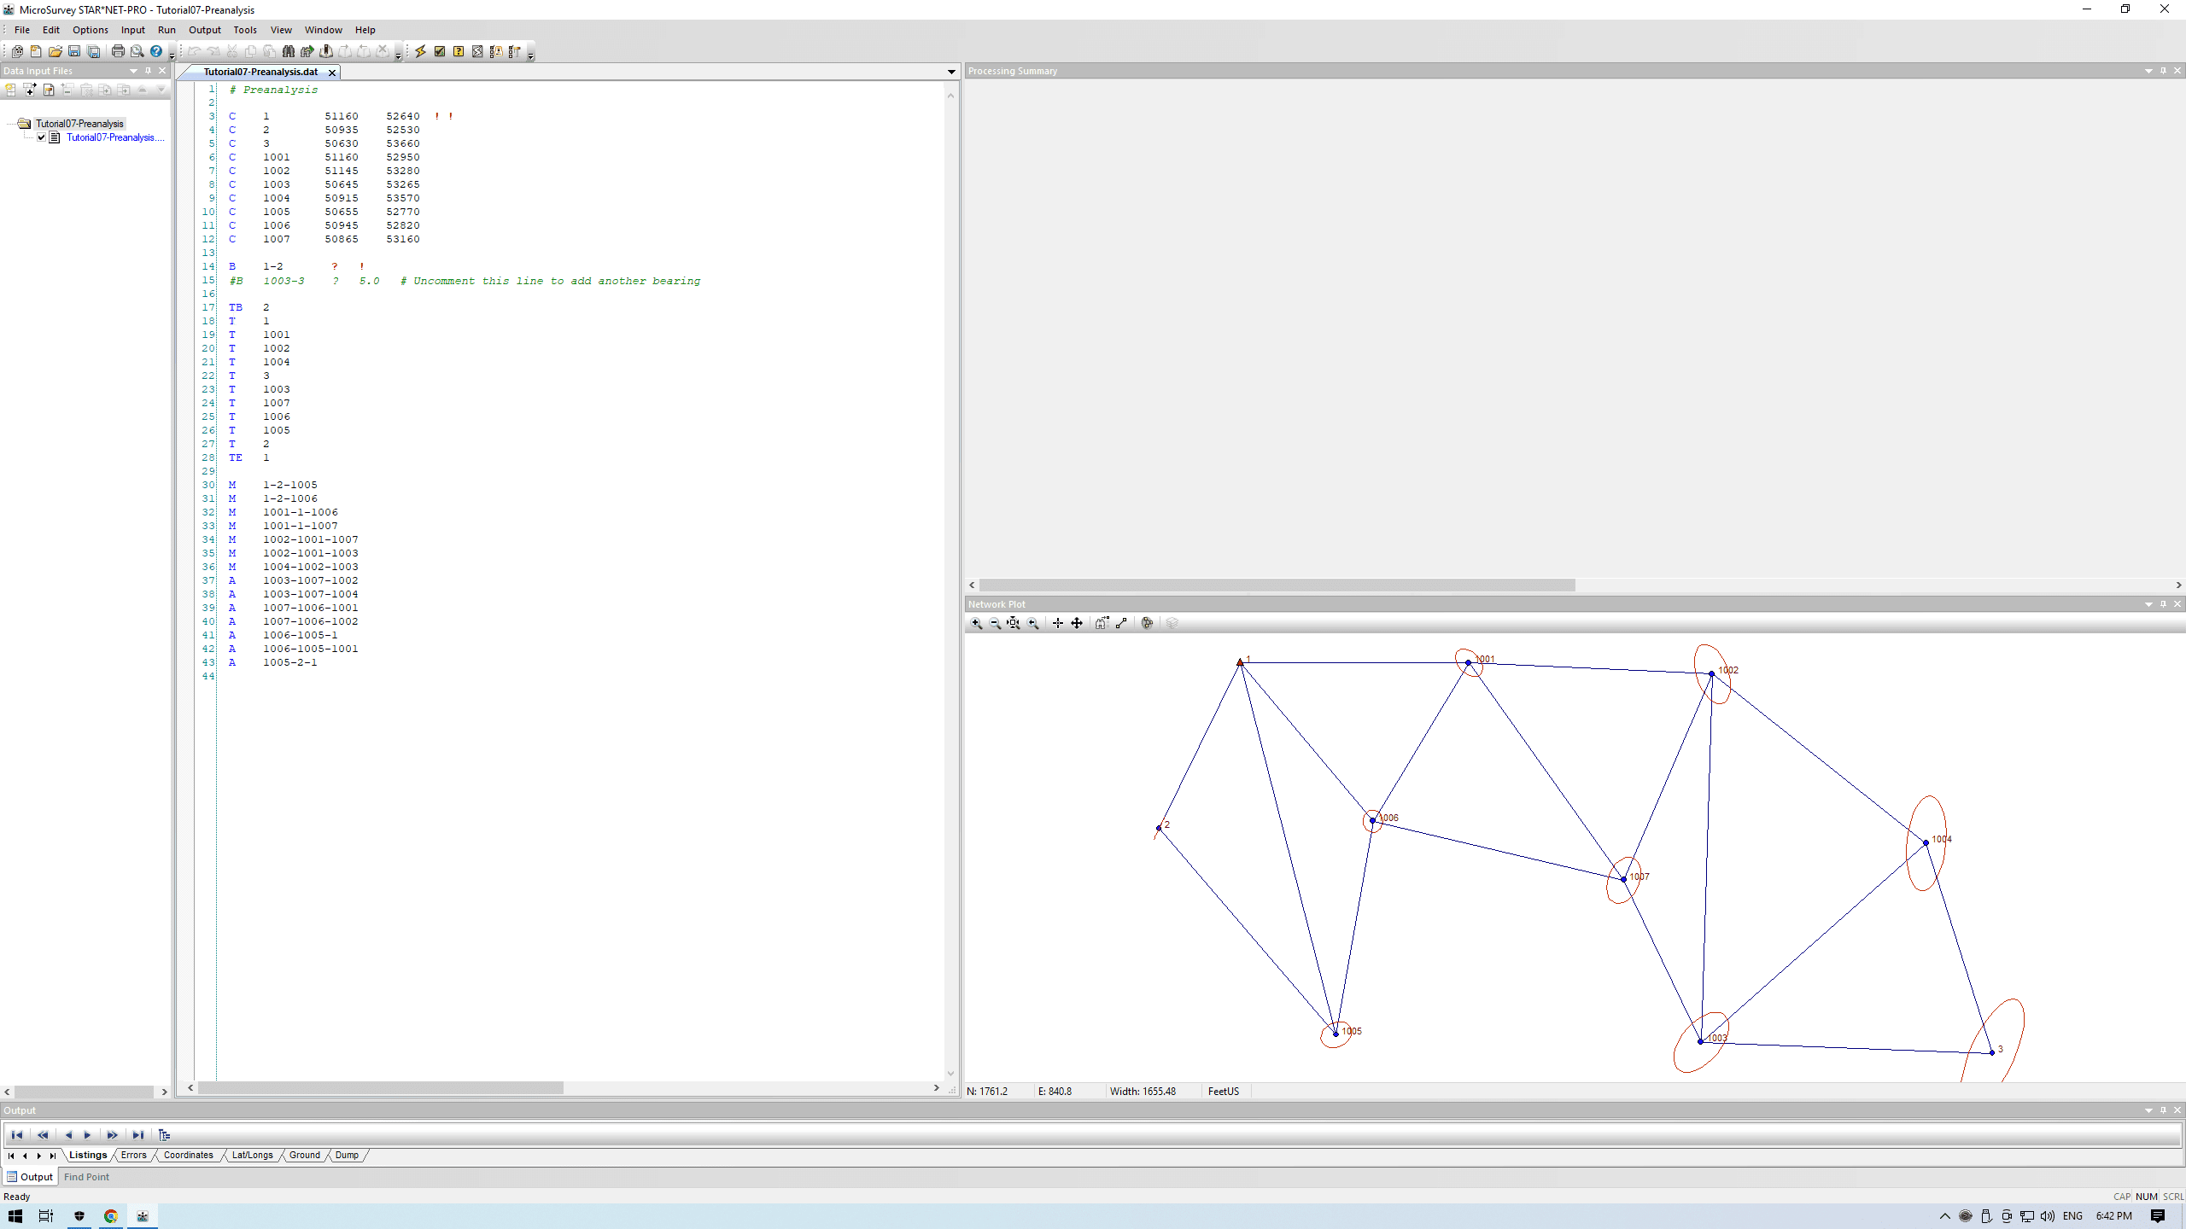The height and width of the screenshot is (1229, 2186).
Task: Click the editor horizontal scrollbar thumb
Action: tap(380, 1088)
